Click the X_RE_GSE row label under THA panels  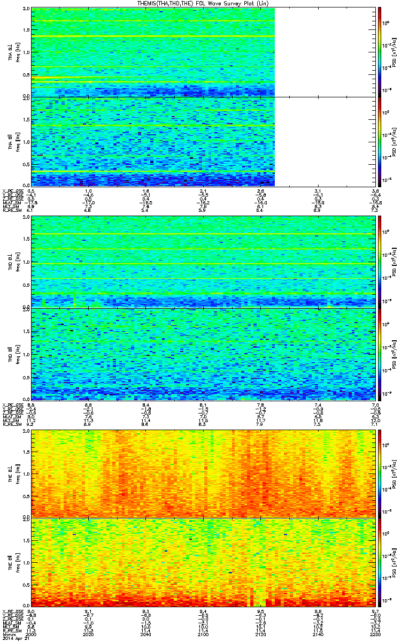pos(12,191)
